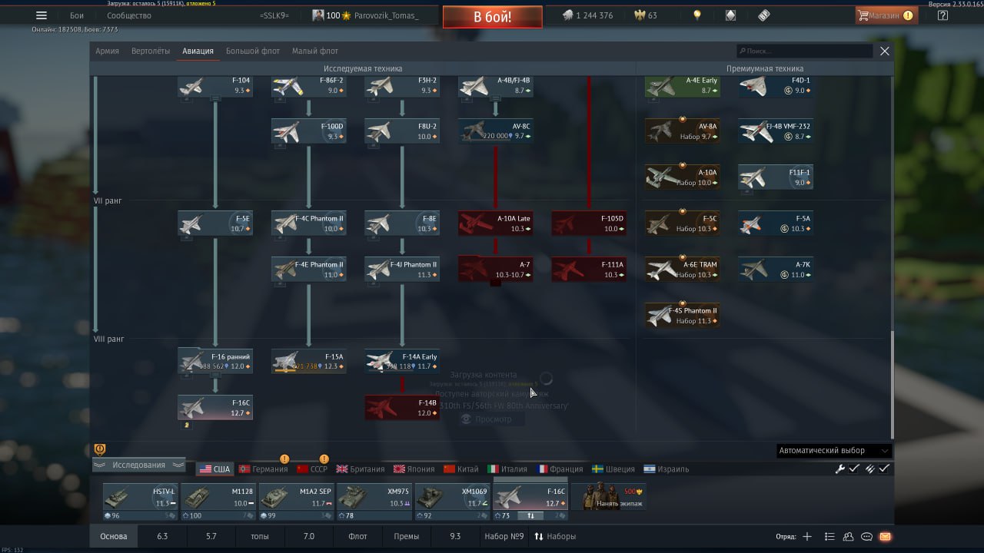Select the premium A-7K aircraft
984x553 pixels.
(x=776, y=270)
